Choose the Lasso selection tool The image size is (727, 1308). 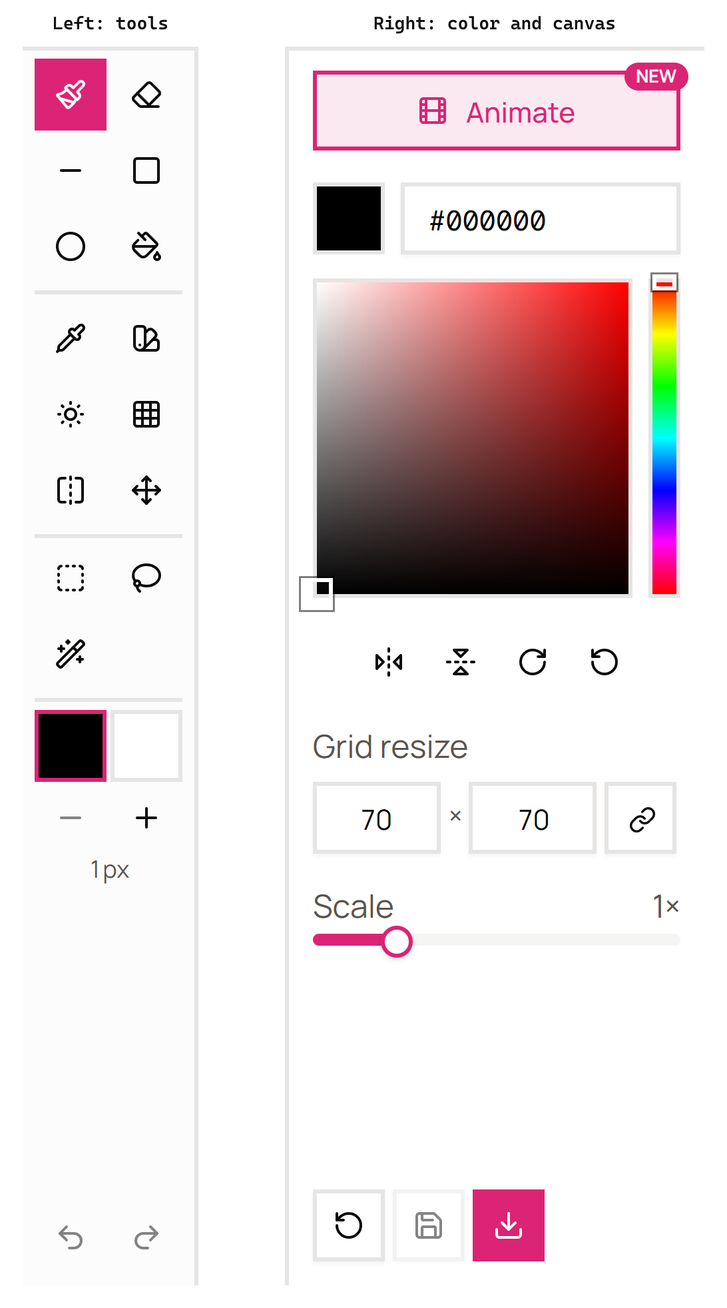(146, 578)
